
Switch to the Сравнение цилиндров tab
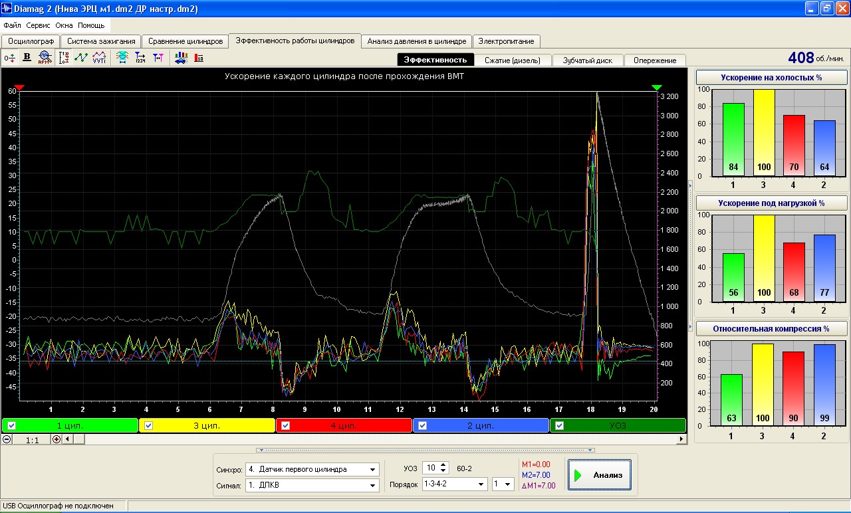185,41
